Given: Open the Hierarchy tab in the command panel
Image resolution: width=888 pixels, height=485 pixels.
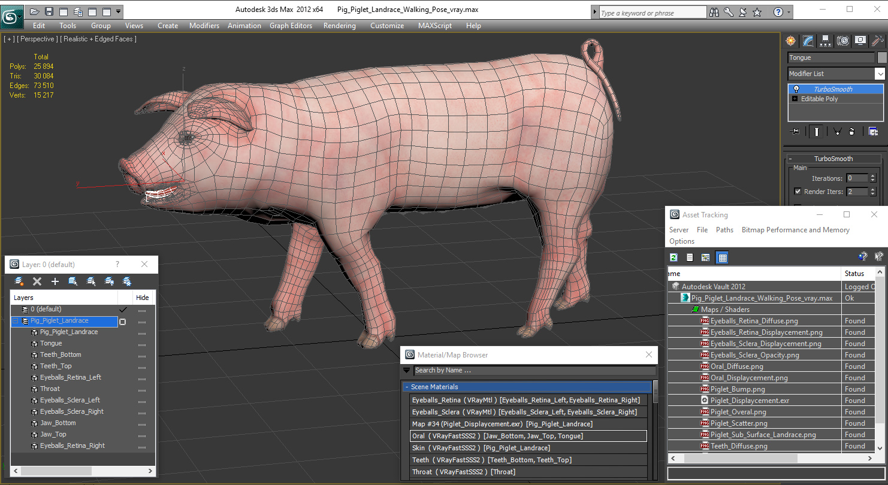Looking at the screenshot, I should click(826, 41).
